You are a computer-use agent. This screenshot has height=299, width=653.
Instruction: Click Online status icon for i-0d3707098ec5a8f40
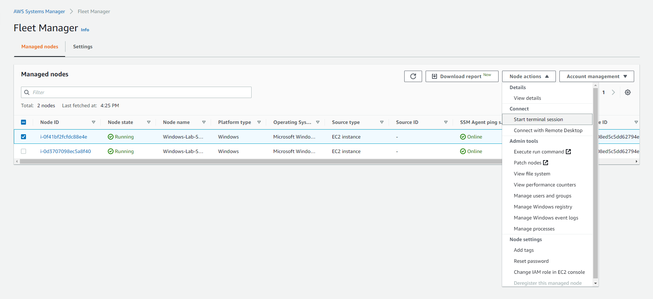point(463,151)
